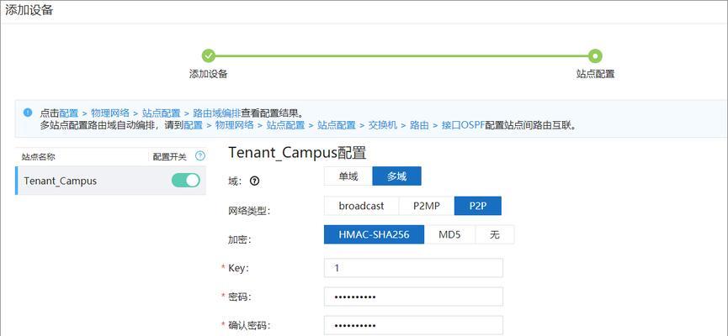Click the 站点名称 column header
This screenshot has height=336, width=728.
[x=38, y=156]
